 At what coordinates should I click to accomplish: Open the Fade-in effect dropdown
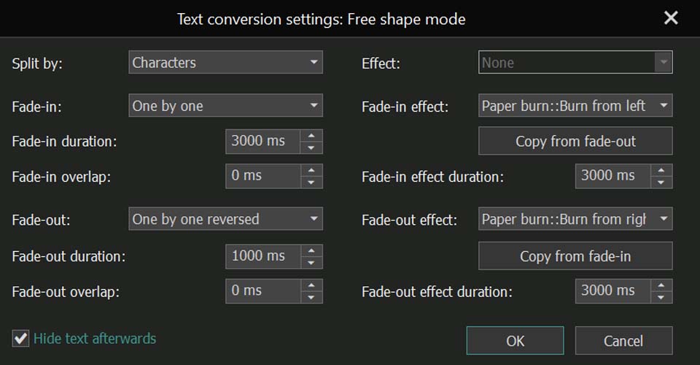click(x=575, y=105)
